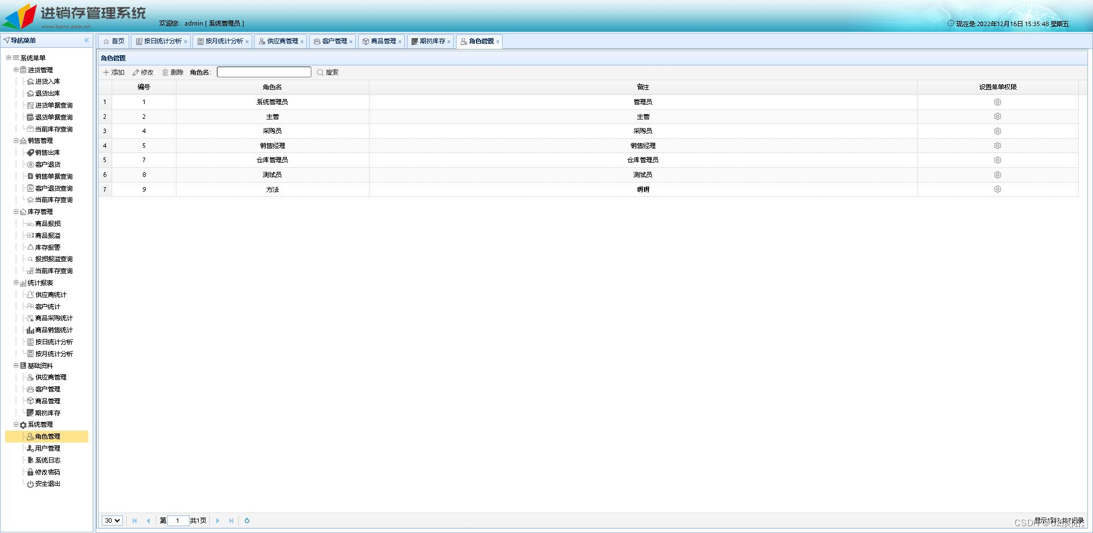The width and height of the screenshot is (1093, 533).
Task: Open 进货单据查询 in the sidebar
Action: click(x=54, y=105)
